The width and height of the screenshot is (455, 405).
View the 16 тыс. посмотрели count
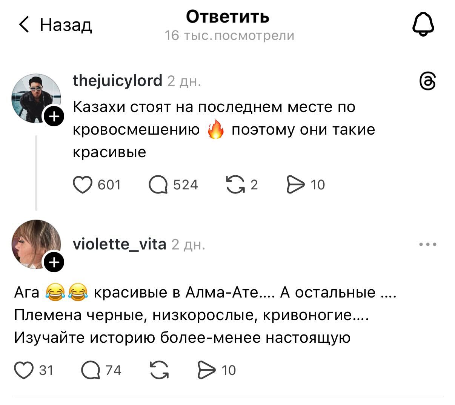[x=229, y=35]
